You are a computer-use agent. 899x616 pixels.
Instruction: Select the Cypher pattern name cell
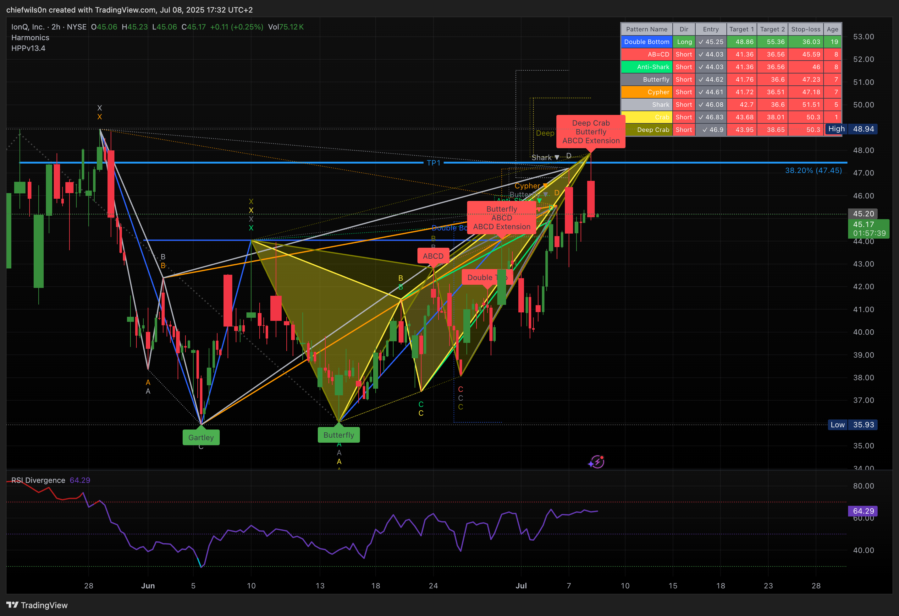646,92
